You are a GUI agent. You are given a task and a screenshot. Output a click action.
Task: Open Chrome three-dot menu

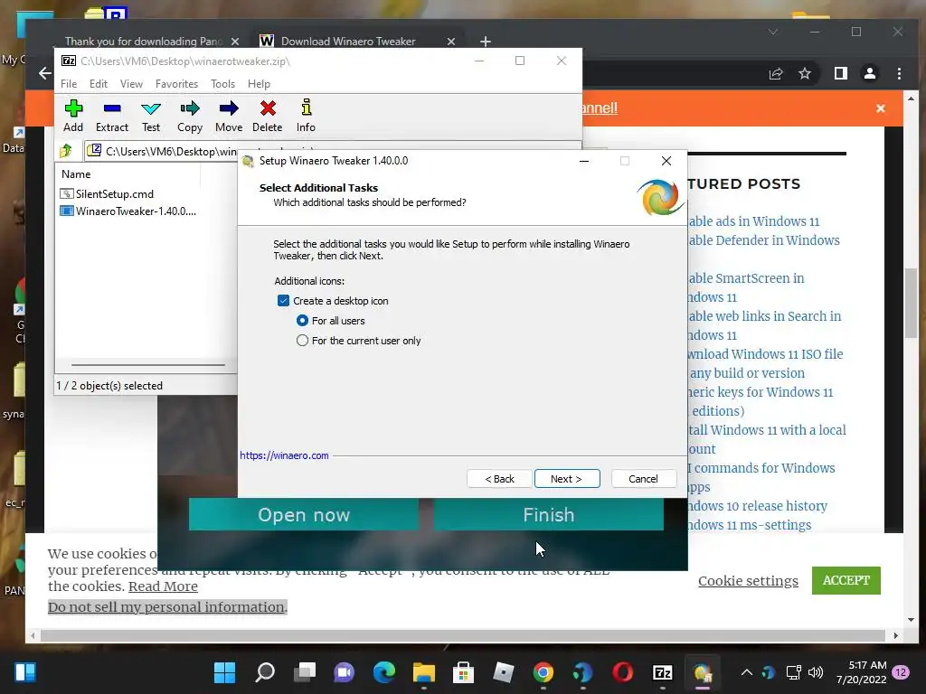[x=899, y=73]
